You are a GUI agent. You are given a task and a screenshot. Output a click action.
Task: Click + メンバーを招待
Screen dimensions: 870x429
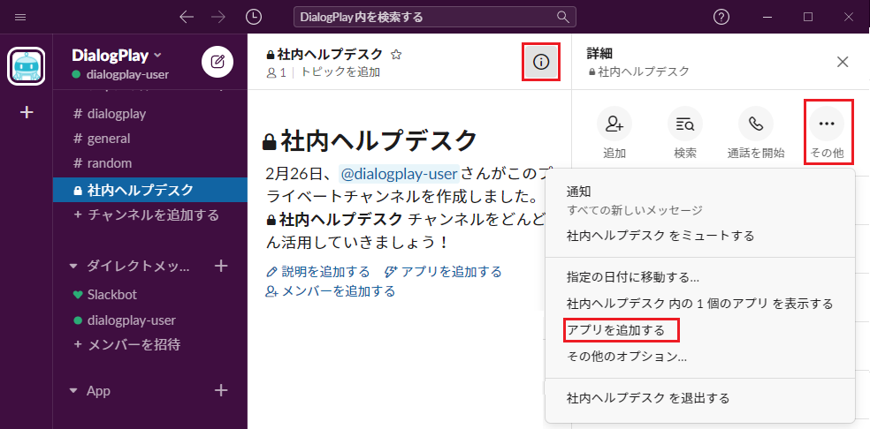pos(127,345)
